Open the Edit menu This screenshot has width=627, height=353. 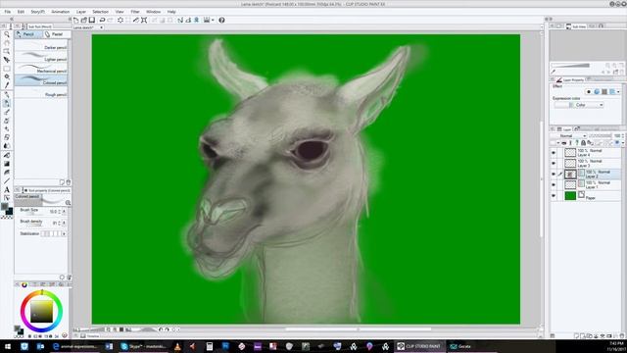21,12
